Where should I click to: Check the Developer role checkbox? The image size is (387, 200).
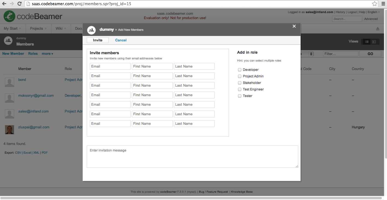point(240,70)
